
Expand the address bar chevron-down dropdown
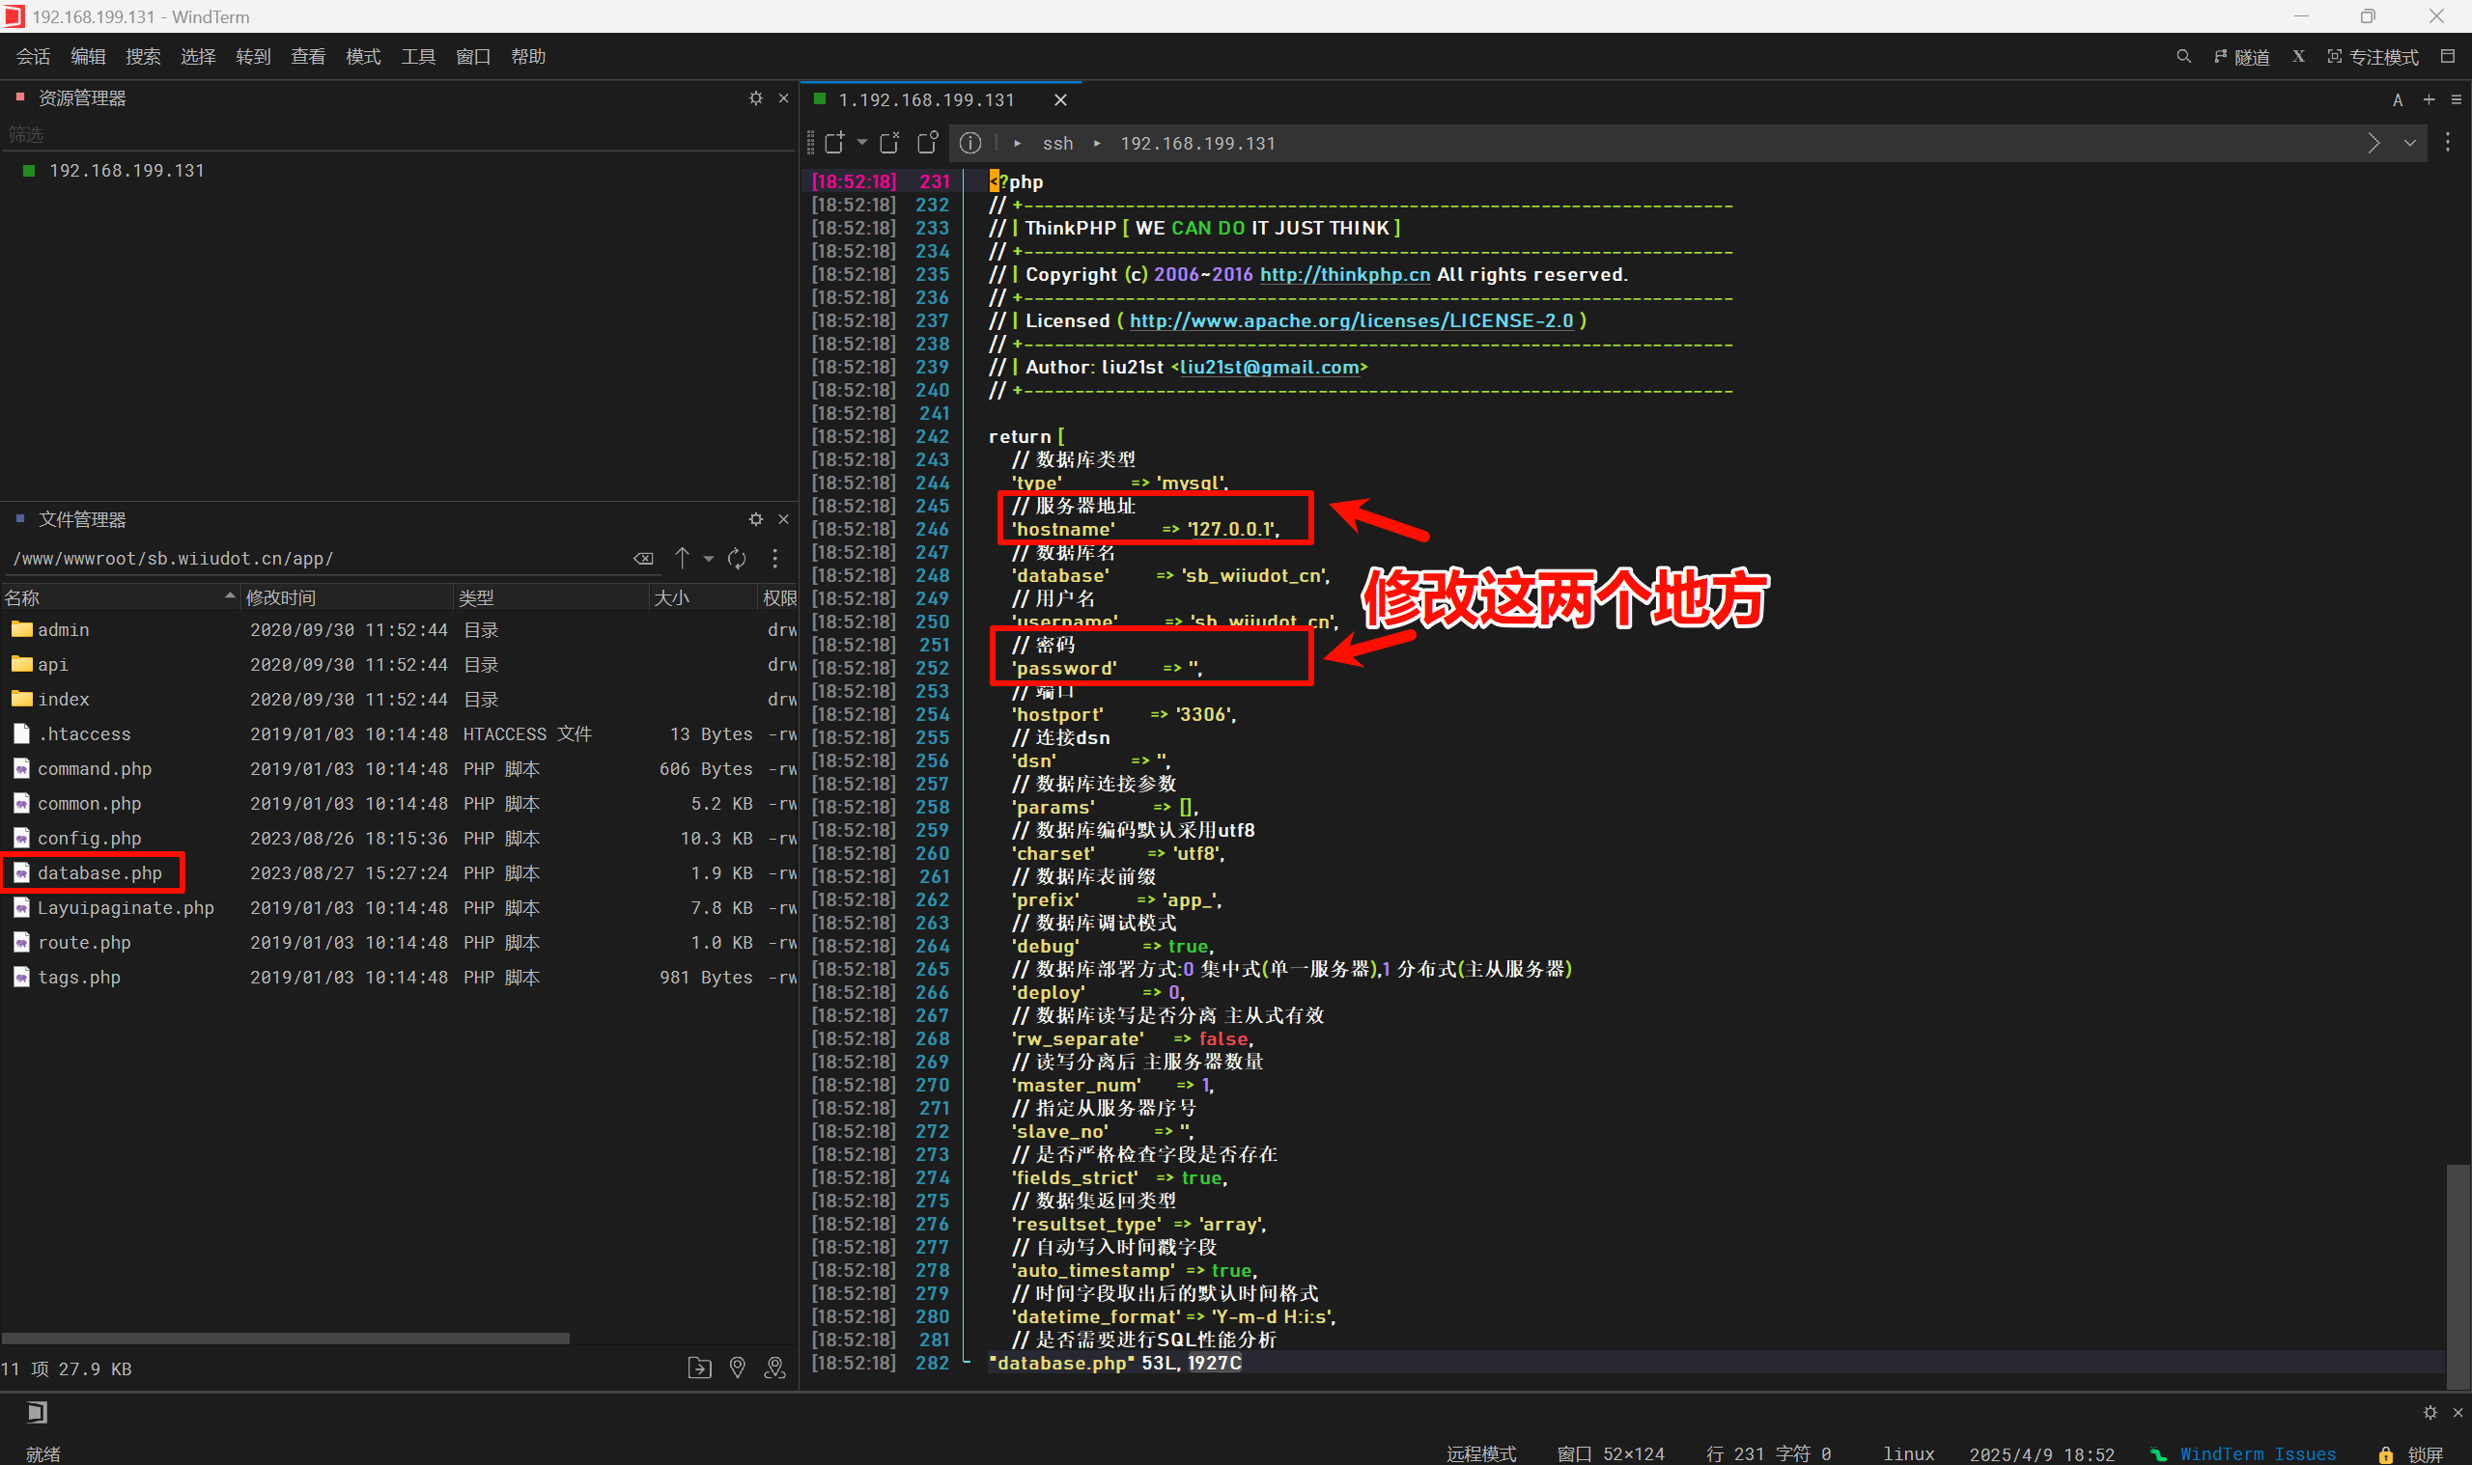2410,143
